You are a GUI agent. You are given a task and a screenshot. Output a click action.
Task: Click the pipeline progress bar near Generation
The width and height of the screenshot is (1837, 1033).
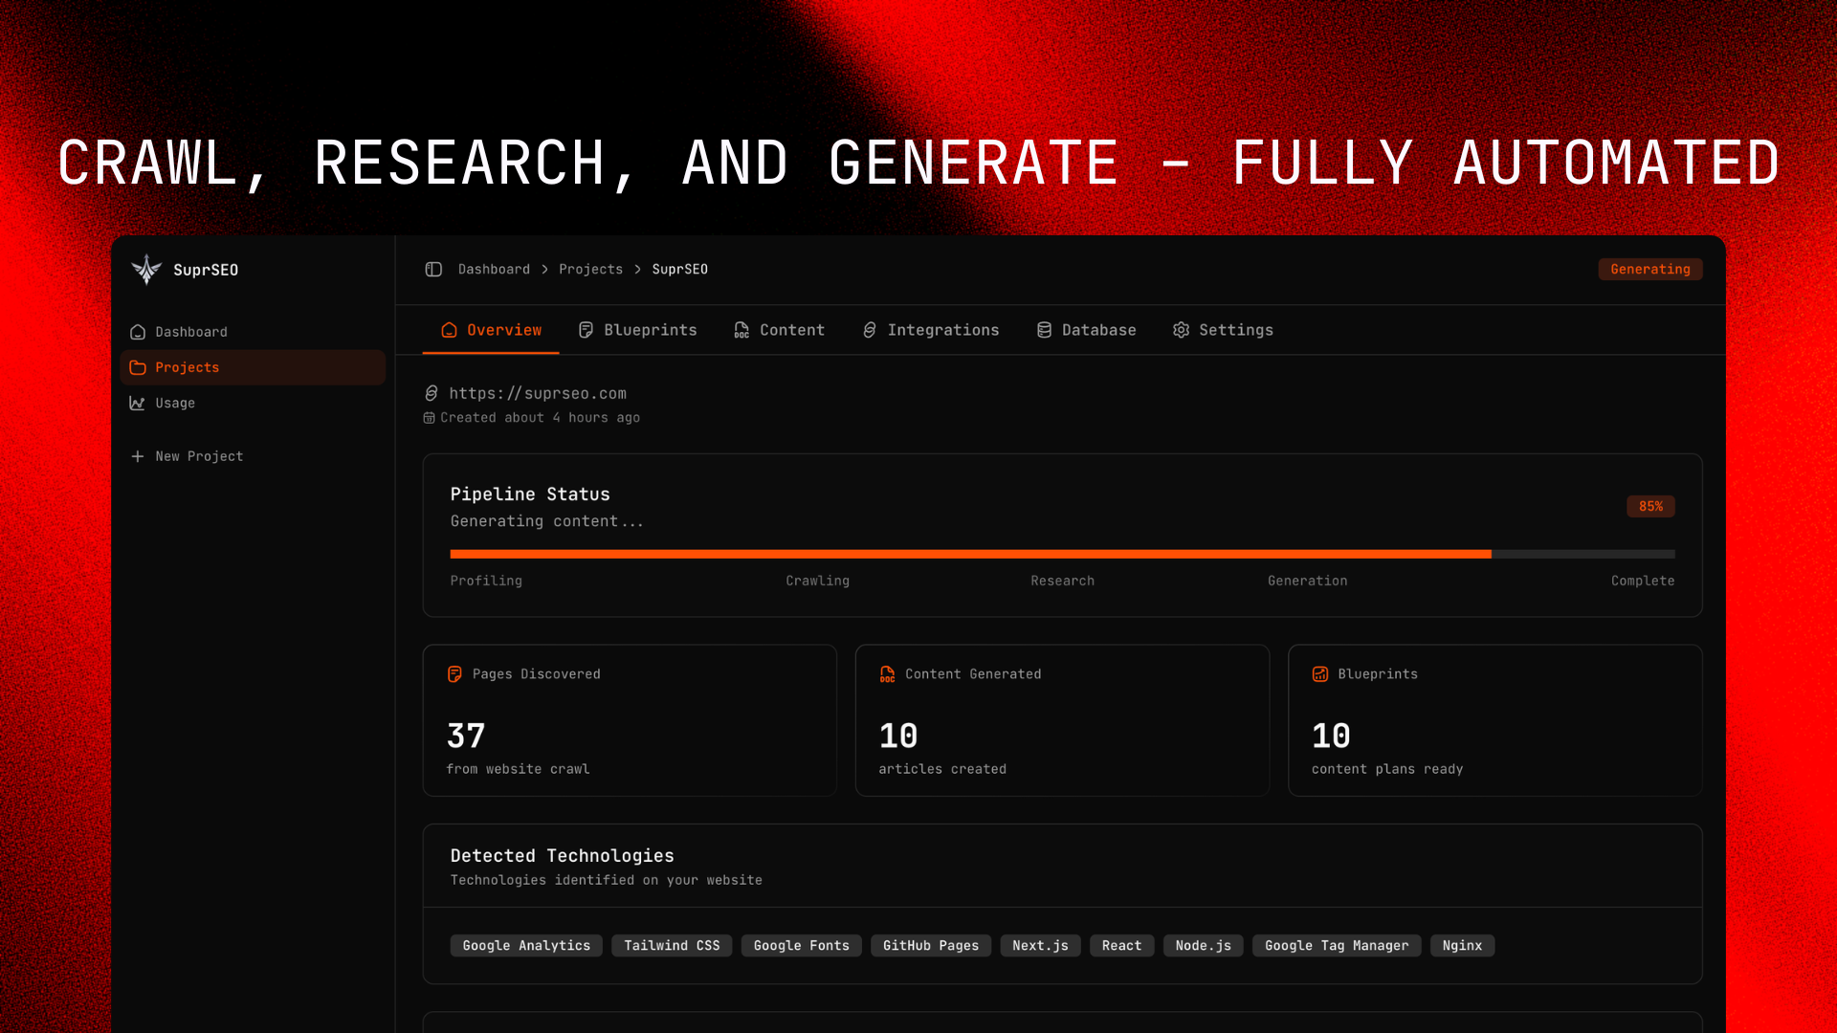(1307, 554)
